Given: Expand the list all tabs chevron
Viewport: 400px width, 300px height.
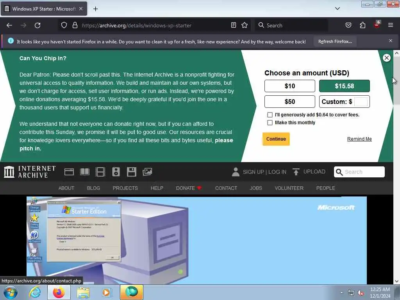Looking at the screenshot, I should coord(337,9).
